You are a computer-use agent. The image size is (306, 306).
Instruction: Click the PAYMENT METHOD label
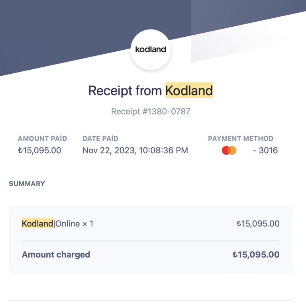[x=241, y=139]
